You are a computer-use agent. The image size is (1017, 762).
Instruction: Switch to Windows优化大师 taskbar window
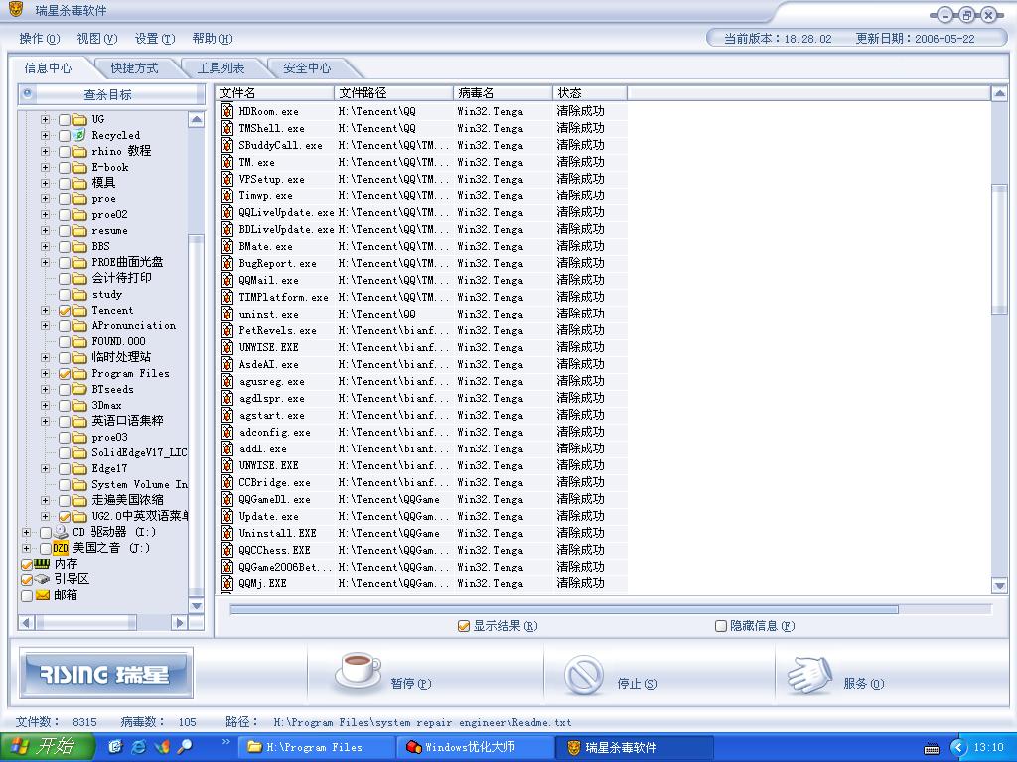tap(474, 747)
